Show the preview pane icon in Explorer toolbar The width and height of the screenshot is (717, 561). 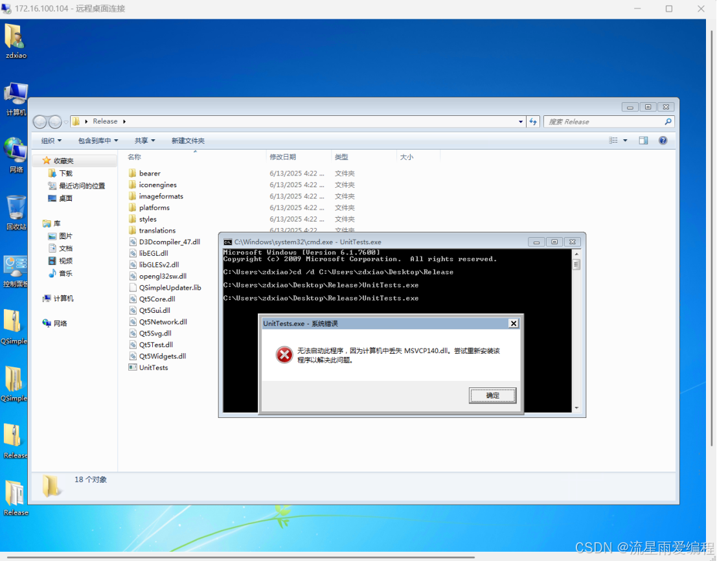click(x=643, y=141)
